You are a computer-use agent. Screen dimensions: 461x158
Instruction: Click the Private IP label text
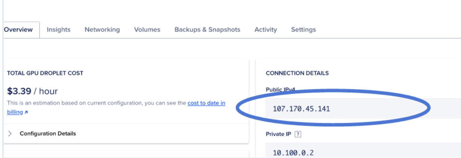278,134
